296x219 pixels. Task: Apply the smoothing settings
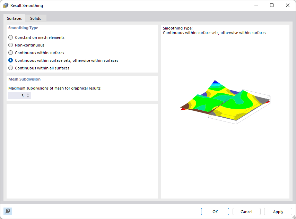click(x=278, y=212)
